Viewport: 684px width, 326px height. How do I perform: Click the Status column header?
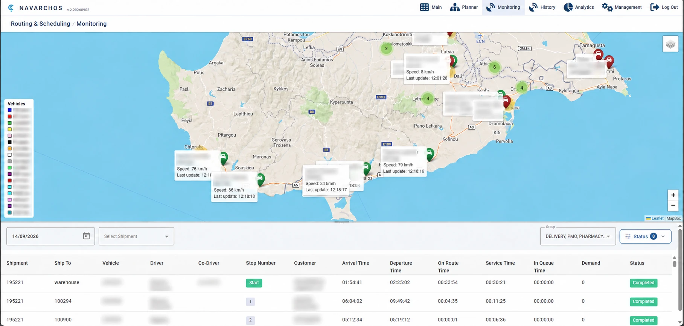[x=637, y=263]
